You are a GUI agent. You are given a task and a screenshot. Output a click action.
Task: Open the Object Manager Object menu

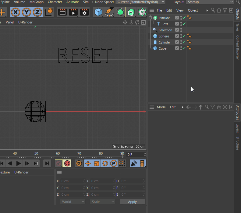pyautogui.click(x=193, y=10)
